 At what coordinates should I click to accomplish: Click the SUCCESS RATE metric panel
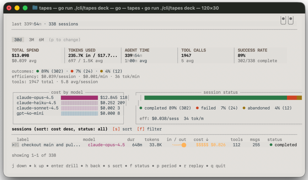(260, 55)
